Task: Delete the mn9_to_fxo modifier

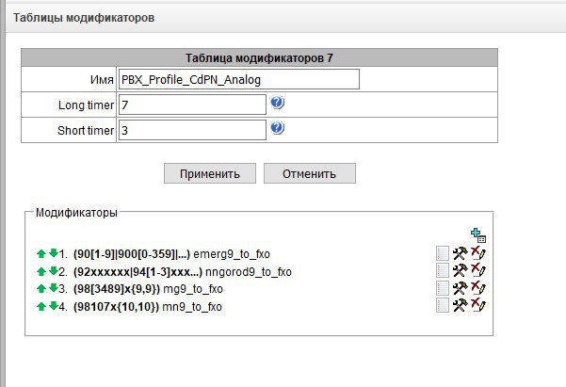Action: [478, 305]
